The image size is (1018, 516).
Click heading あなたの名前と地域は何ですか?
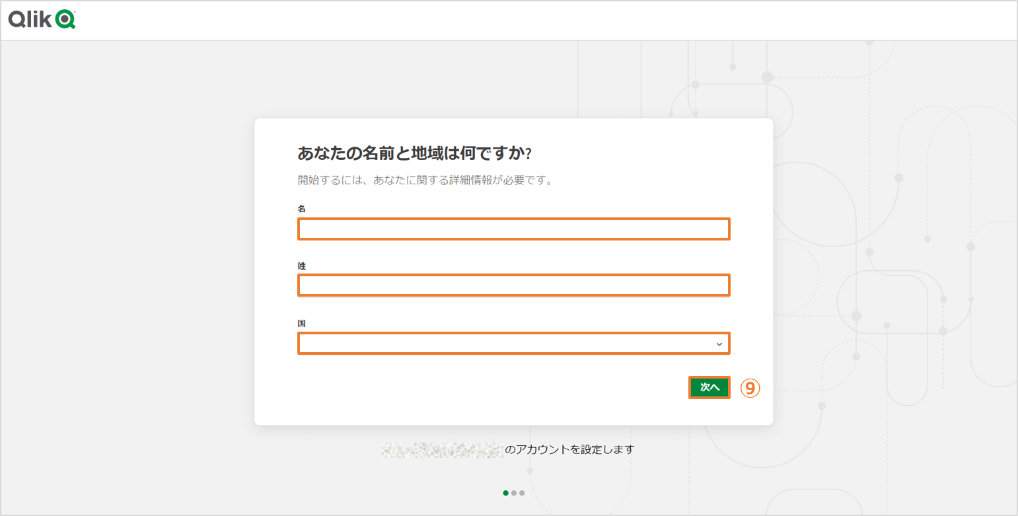[415, 154]
